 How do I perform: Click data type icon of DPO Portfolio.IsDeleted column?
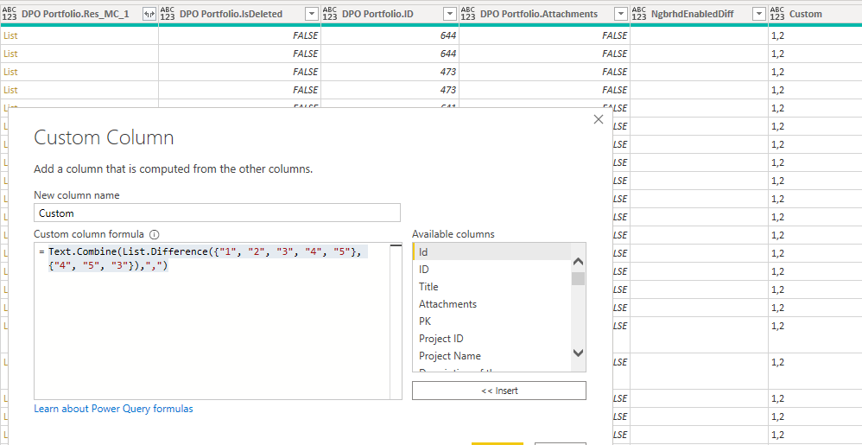point(168,15)
